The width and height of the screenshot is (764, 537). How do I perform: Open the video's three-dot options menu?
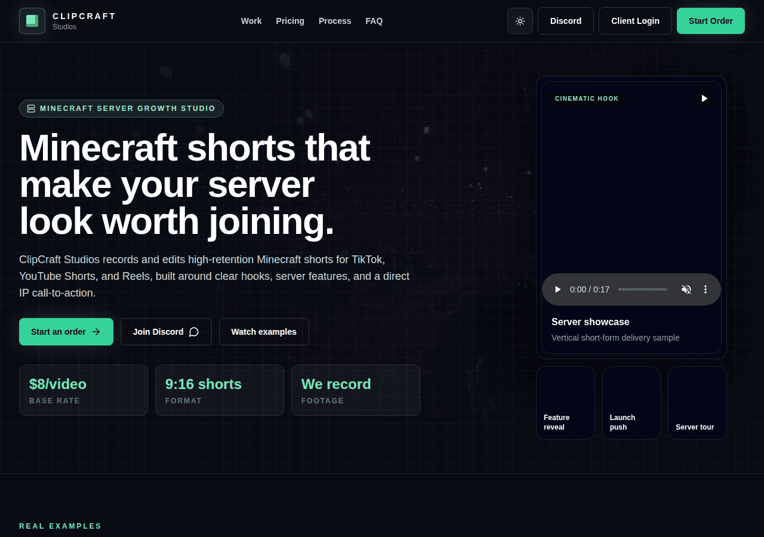(706, 289)
